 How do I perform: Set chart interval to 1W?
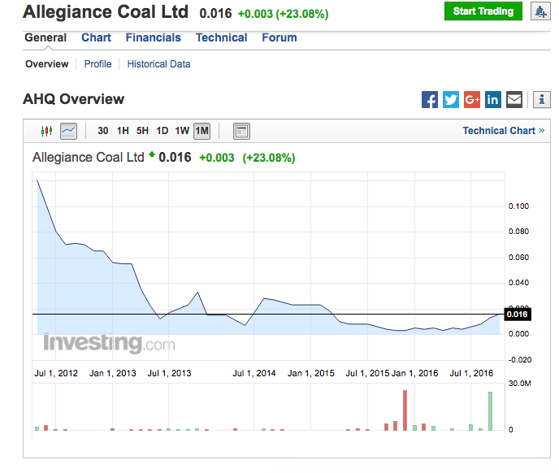click(x=182, y=131)
